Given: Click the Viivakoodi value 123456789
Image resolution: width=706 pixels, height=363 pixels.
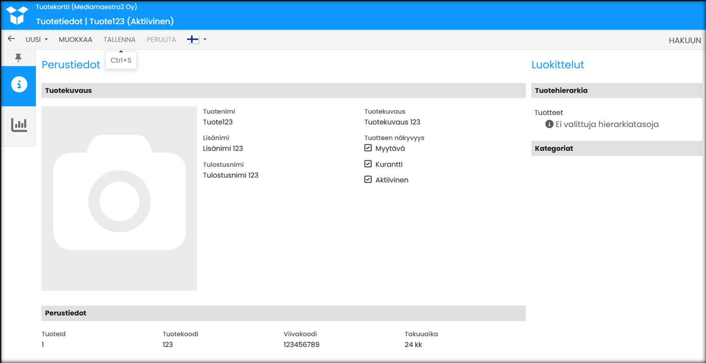Looking at the screenshot, I should (x=301, y=345).
